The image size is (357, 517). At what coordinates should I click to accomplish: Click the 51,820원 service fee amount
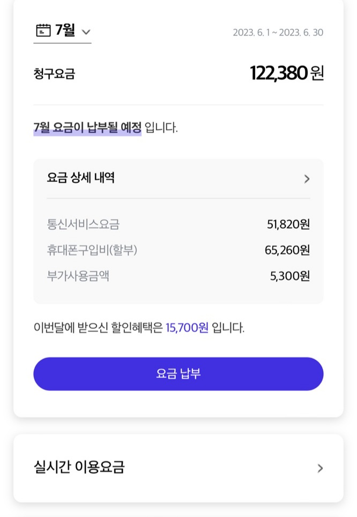(288, 224)
